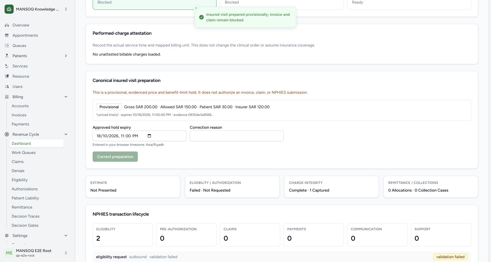The image size is (491, 262).
Task: Click 'Entered in your browser timezone' note
Action: coord(128,145)
